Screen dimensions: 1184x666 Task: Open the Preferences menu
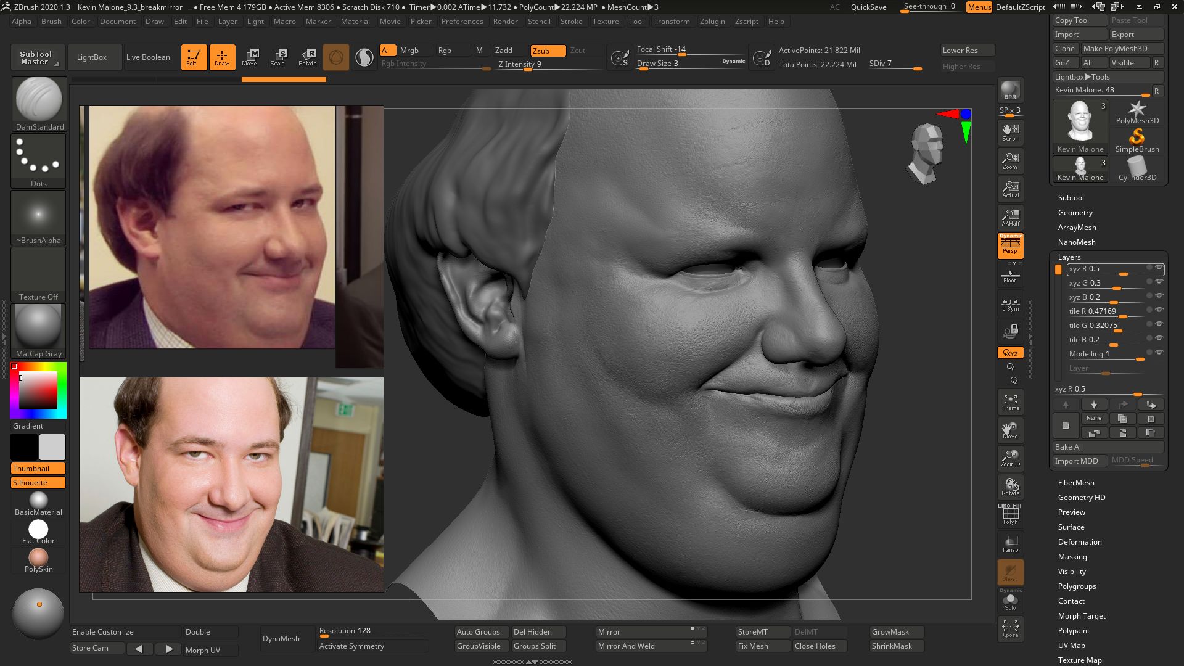[x=462, y=21]
